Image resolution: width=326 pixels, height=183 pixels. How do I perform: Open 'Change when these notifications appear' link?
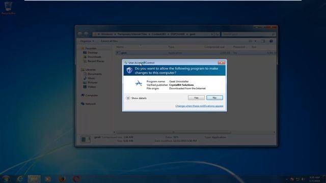[x=199, y=106]
